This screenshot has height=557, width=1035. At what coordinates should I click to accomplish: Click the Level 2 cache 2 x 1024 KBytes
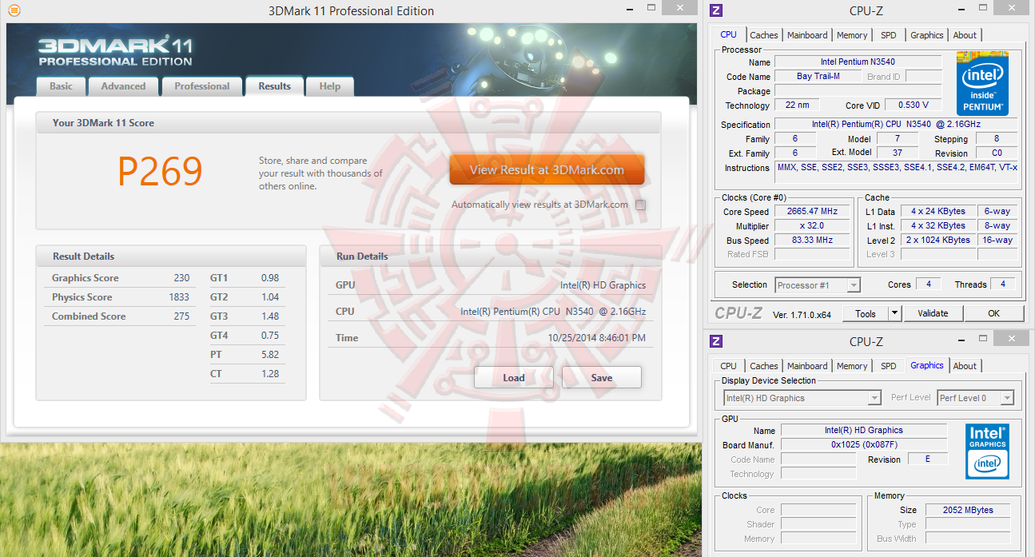point(939,240)
